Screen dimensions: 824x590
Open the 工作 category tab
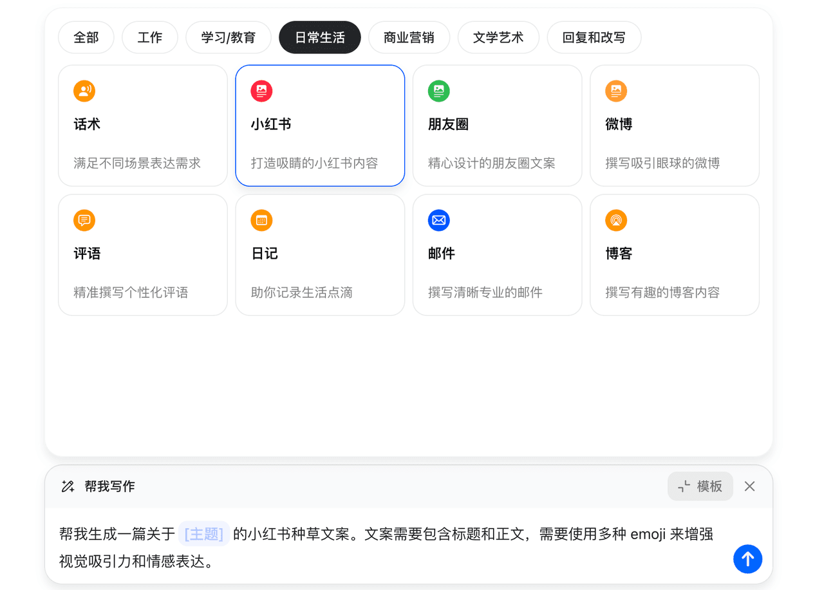click(x=149, y=37)
